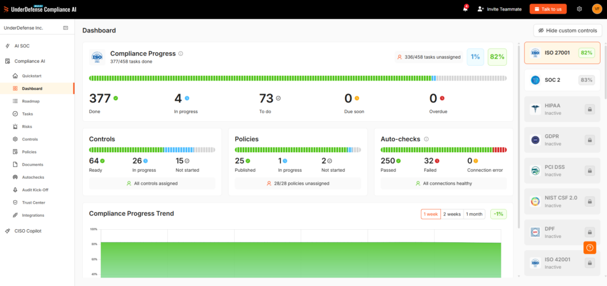This screenshot has height=286, width=607.
Task: Select the 2 weeks trend range
Action: click(452, 214)
